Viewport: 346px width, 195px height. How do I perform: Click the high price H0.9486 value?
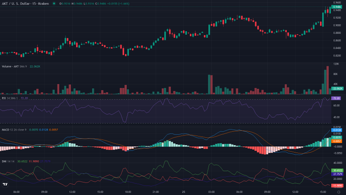point(77,4)
